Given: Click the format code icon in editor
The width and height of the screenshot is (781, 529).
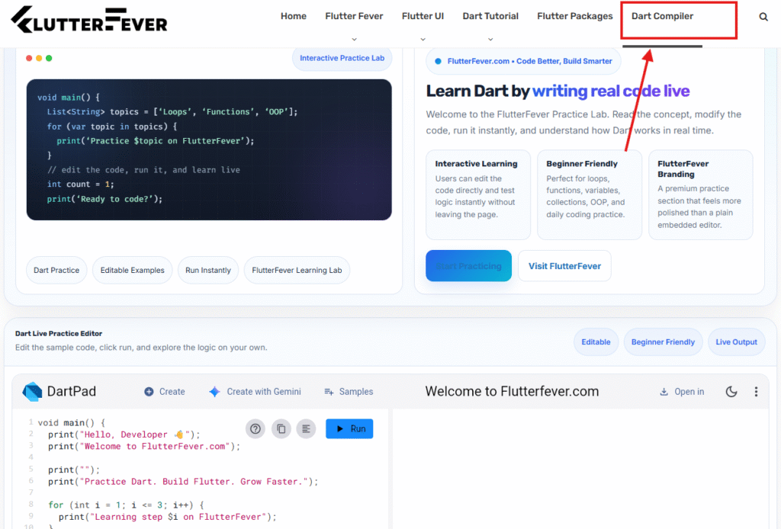Looking at the screenshot, I should pyautogui.click(x=306, y=429).
